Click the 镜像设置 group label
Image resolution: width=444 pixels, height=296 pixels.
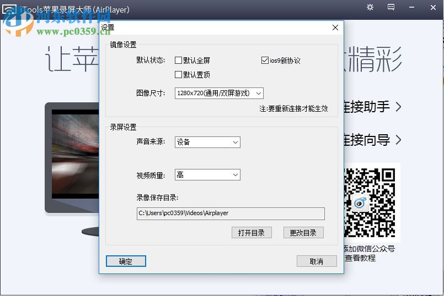(x=123, y=45)
